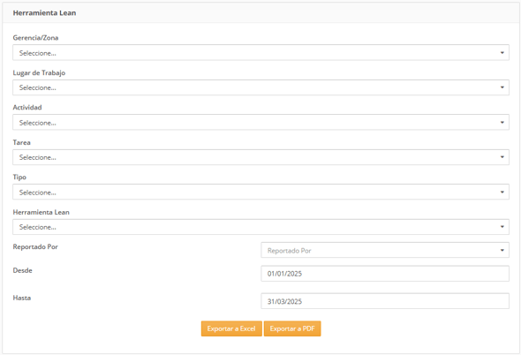Click the Desde date field
This screenshot has width=521, height=355.
click(x=385, y=274)
